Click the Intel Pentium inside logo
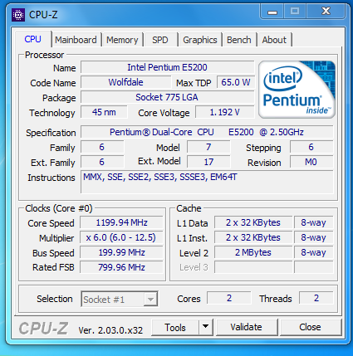Viewport: 353px width, 356px height. pyautogui.click(x=297, y=90)
